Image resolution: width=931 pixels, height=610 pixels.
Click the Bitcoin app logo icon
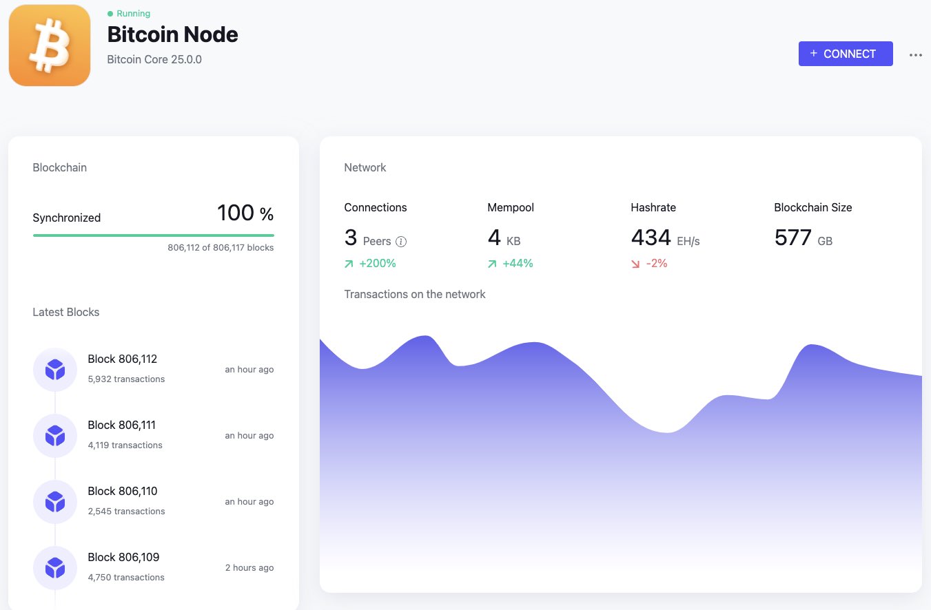(50, 45)
